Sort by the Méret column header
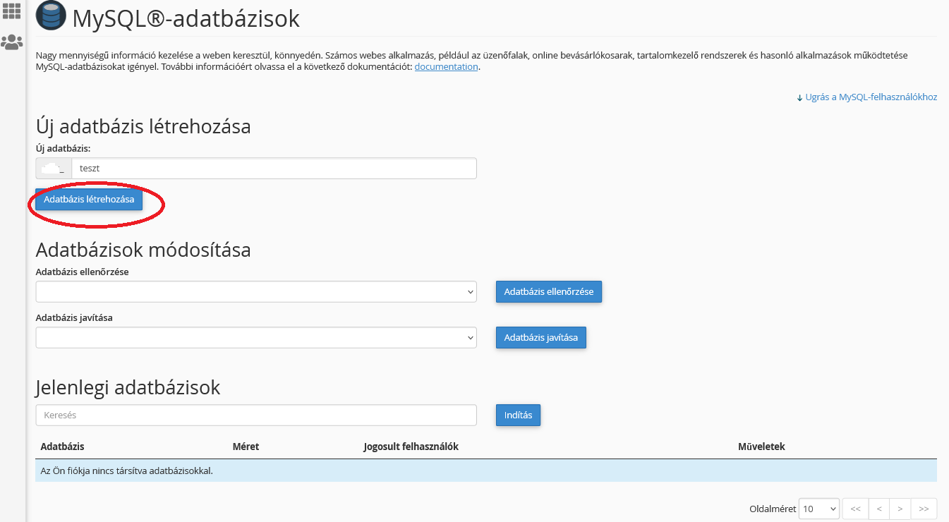The height and width of the screenshot is (522, 949). (x=246, y=447)
